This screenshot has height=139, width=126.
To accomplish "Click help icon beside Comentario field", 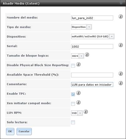I will [x=121, y=83].
